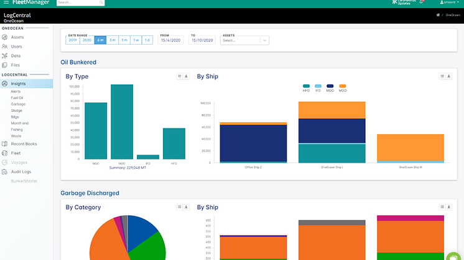Click the Office Ship 2 navy bar segment

(253, 143)
